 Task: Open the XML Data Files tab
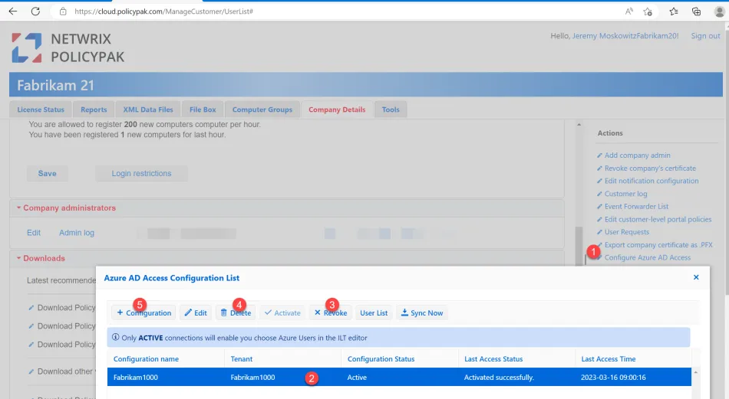[x=148, y=110]
